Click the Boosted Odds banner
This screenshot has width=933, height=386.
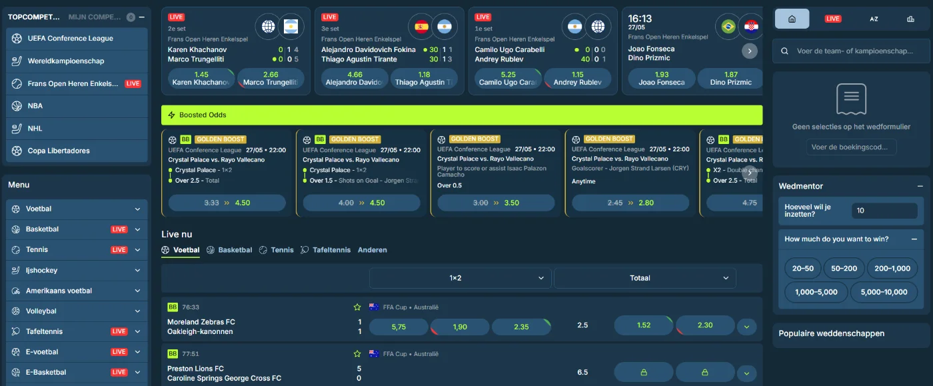(x=462, y=115)
